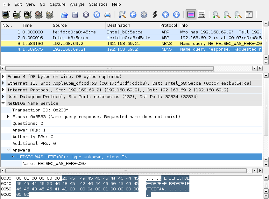Open the Statistics menu

(x=98, y=4)
